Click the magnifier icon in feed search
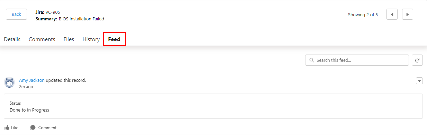Viewport: 427px width, 135px height. point(311,60)
